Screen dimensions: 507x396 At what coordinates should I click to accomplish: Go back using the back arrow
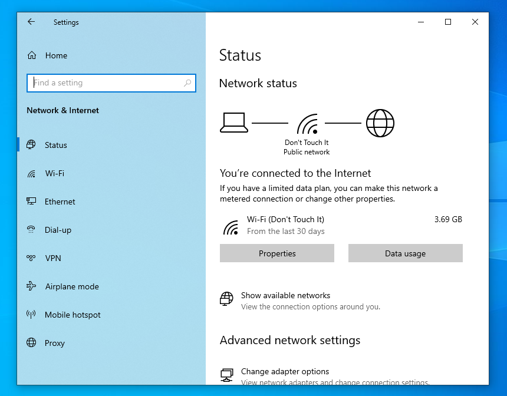click(31, 22)
